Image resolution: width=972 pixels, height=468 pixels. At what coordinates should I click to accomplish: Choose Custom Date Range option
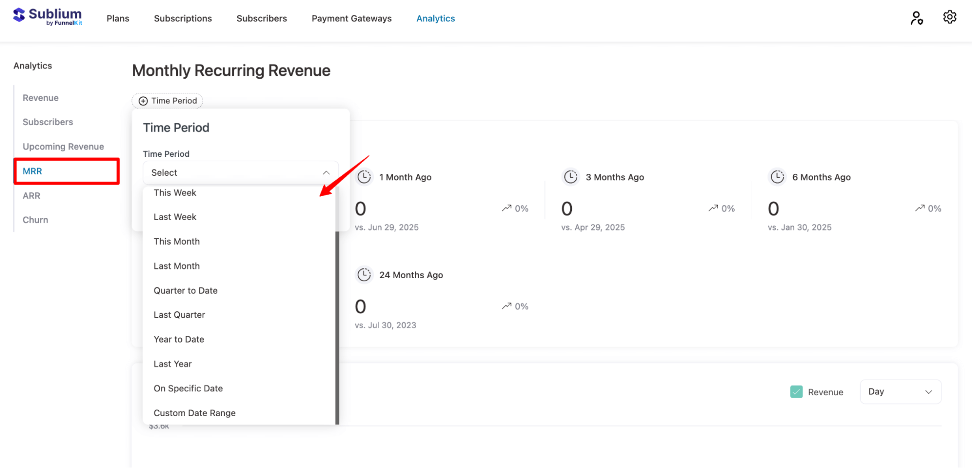(x=194, y=413)
